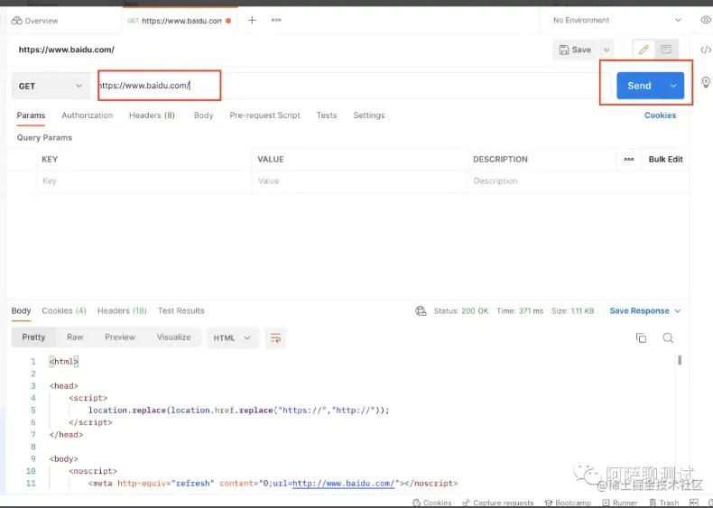Click the Status: 200 OK text
Screen dimensions: 713x508
coord(460,311)
